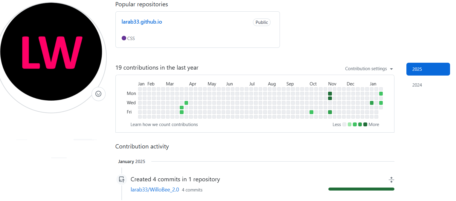Image resolution: width=456 pixels, height=201 pixels.
Task: Open the Contribution settings dropdown
Action: (x=369, y=69)
